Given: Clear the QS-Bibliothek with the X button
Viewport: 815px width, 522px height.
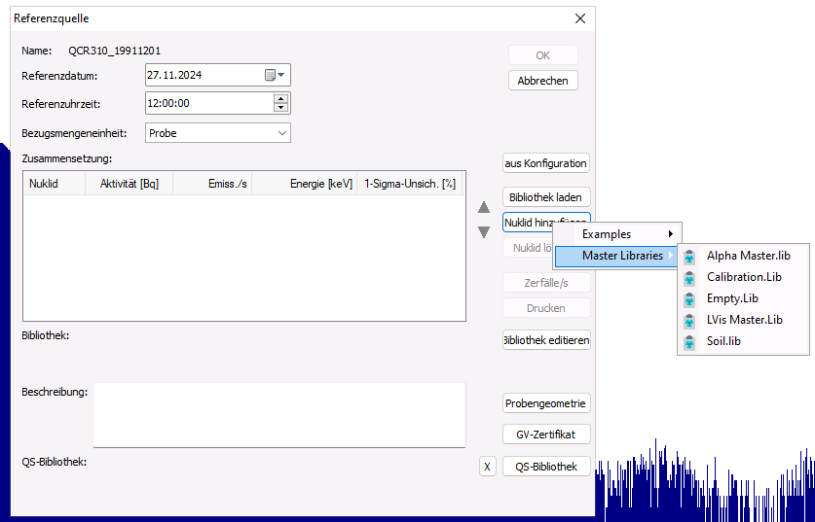Looking at the screenshot, I should coord(488,467).
